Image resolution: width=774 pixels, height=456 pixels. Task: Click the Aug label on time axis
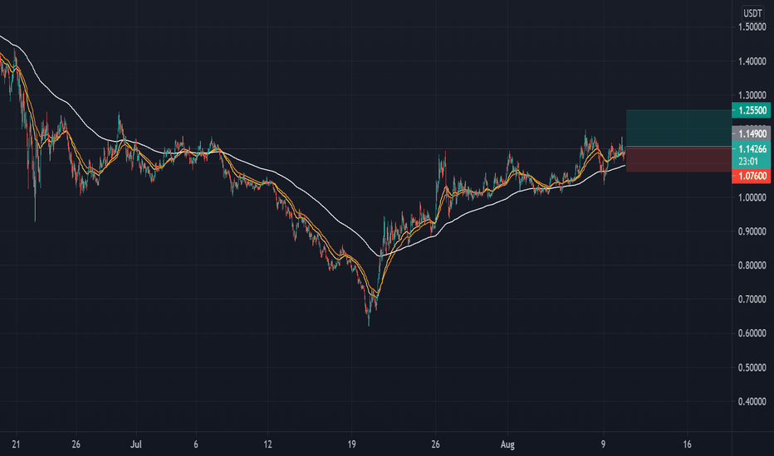(x=507, y=444)
